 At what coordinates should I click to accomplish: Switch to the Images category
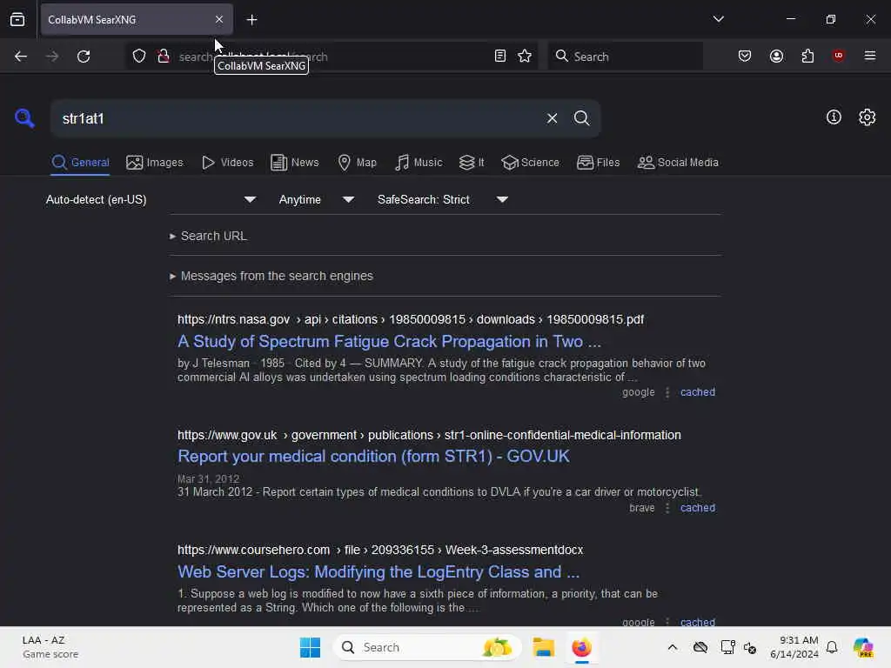155,163
